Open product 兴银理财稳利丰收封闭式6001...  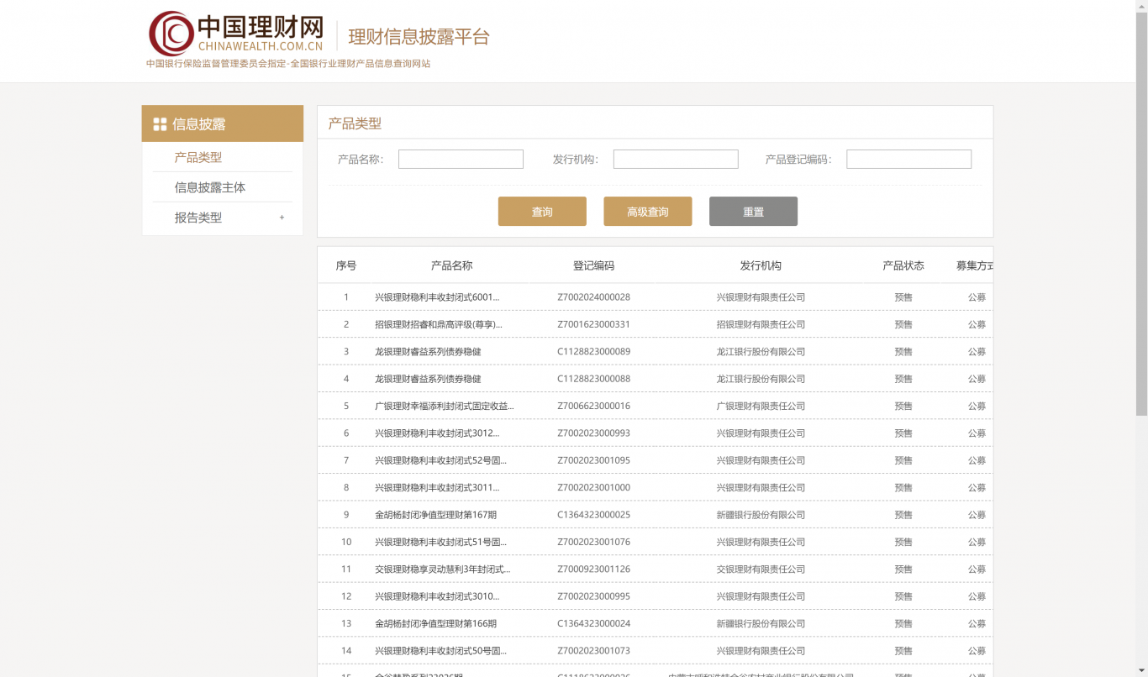[437, 297]
